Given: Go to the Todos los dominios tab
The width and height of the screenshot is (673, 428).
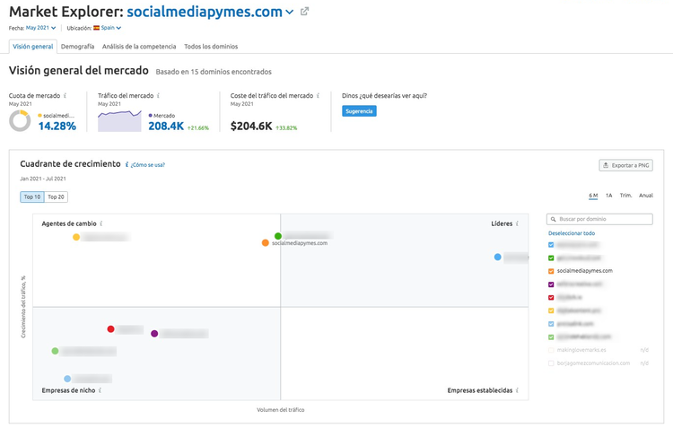Looking at the screenshot, I should [211, 47].
